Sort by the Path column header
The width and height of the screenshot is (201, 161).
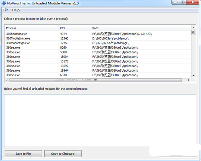(141, 28)
